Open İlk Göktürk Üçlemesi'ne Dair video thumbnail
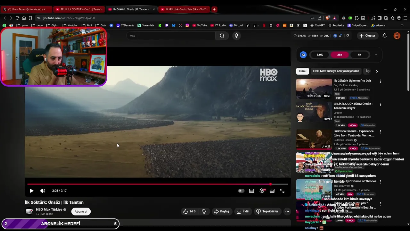 pos(314,89)
